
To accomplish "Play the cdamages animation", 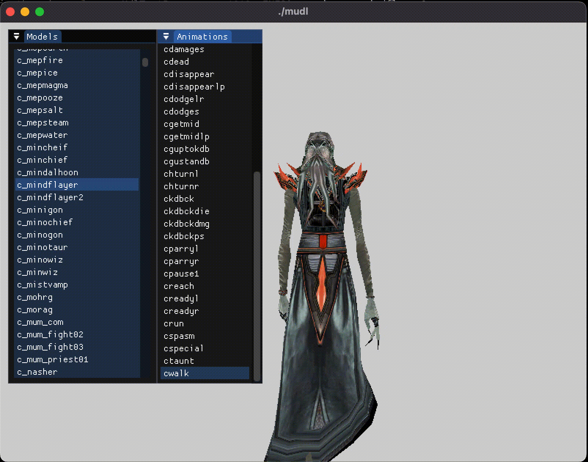I will point(205,49).
